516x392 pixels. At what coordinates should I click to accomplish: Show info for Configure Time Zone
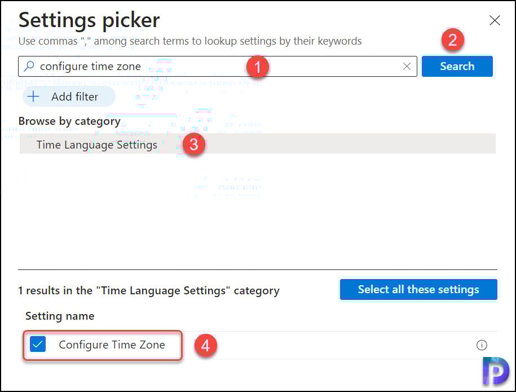click(482, 345)
